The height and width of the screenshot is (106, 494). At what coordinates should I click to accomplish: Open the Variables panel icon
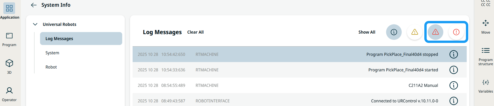point(485,82)
